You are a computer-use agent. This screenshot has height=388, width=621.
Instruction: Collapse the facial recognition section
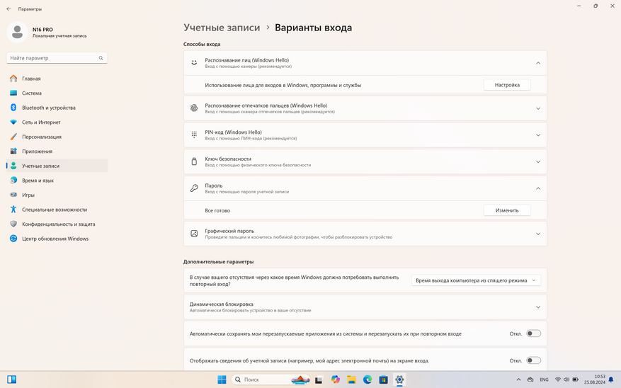pos(538,63)
